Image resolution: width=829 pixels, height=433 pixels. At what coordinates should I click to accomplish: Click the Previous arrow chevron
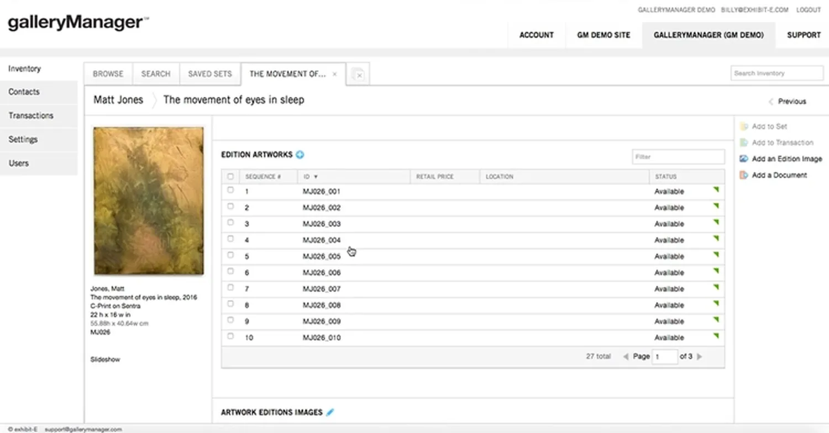(771, 102)
